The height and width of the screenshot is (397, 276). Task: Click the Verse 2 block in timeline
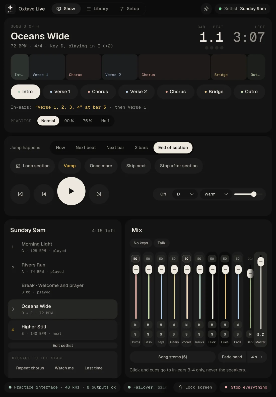tap(120, 67)
